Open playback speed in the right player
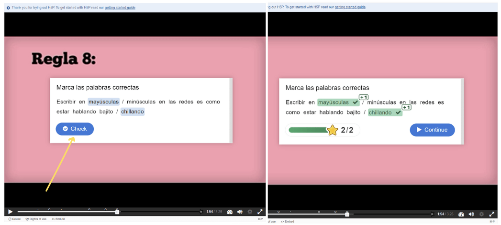 [461, 214]
